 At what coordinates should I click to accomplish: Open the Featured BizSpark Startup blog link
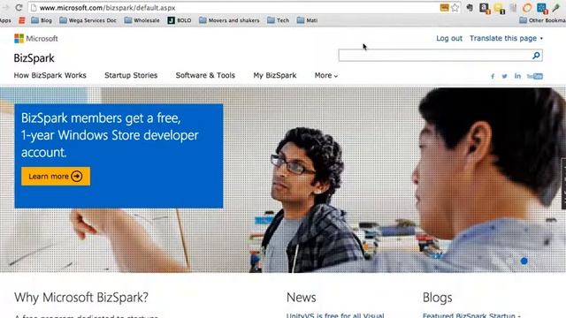[471, 315]
